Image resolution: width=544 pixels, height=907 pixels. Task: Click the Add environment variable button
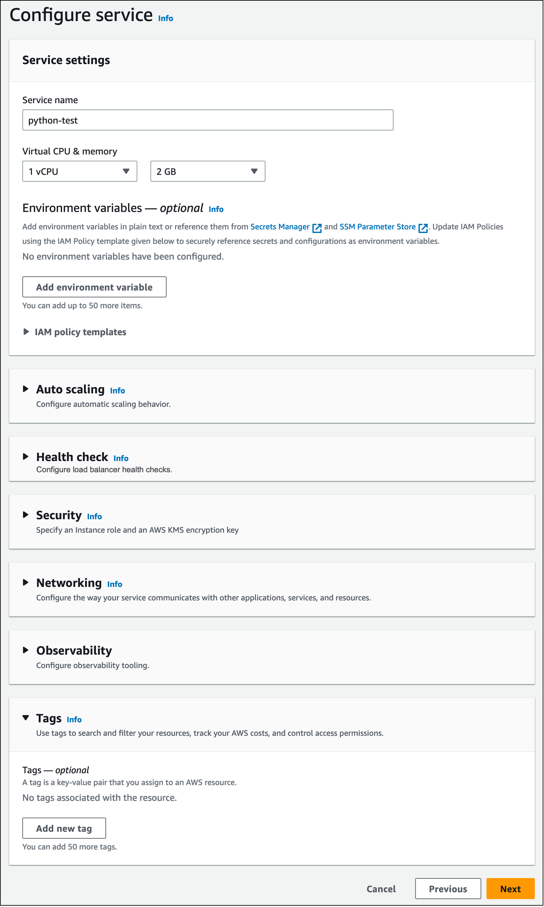tap(94, 287)
